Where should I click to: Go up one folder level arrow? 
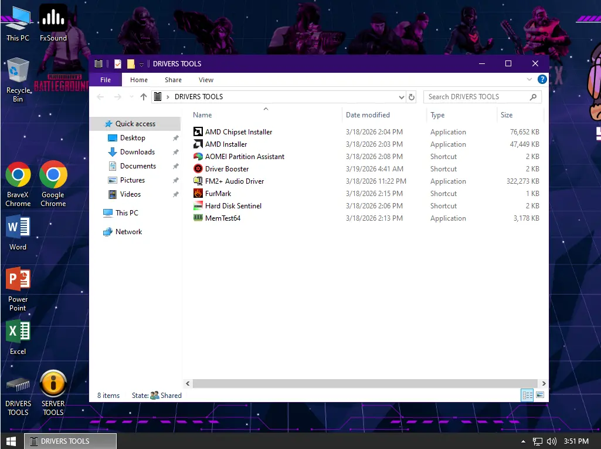point(143,97)
